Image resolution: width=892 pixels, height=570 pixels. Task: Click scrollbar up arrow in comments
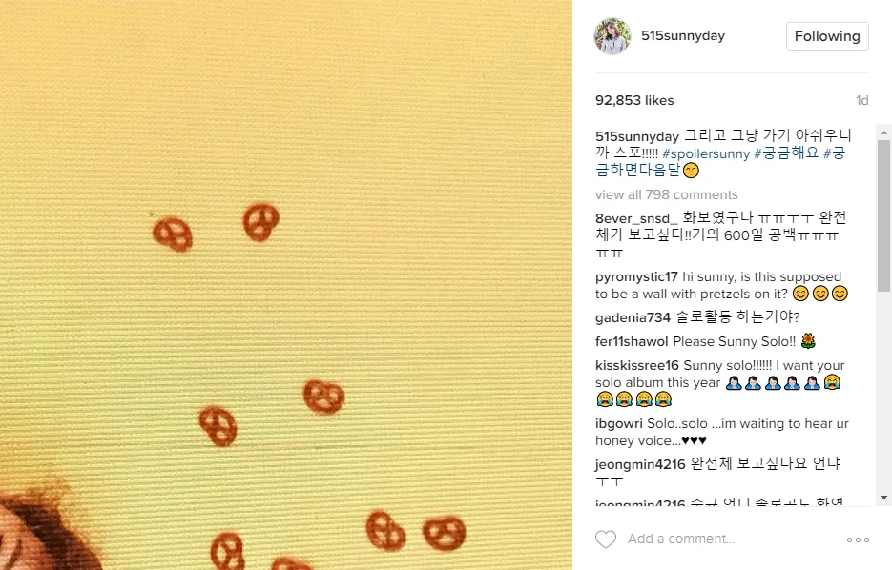883,132
